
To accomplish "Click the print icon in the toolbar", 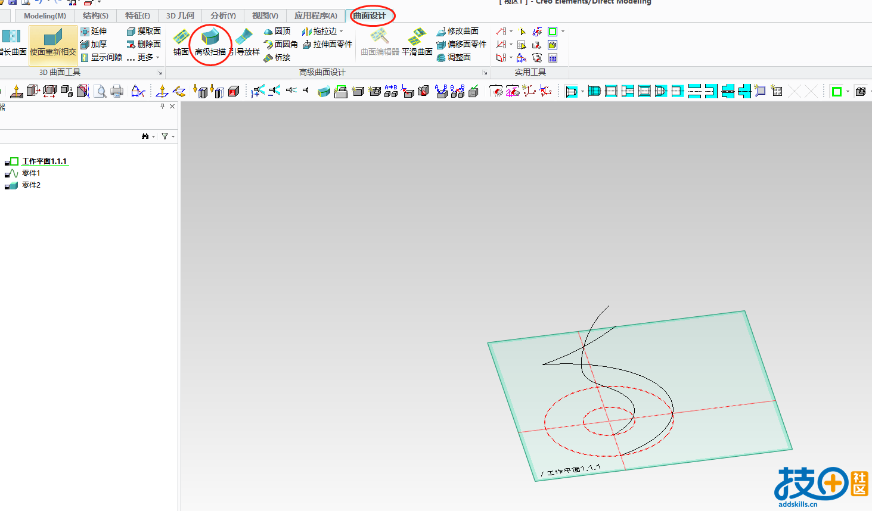I will pyautogui.click(x=117, y=91).
